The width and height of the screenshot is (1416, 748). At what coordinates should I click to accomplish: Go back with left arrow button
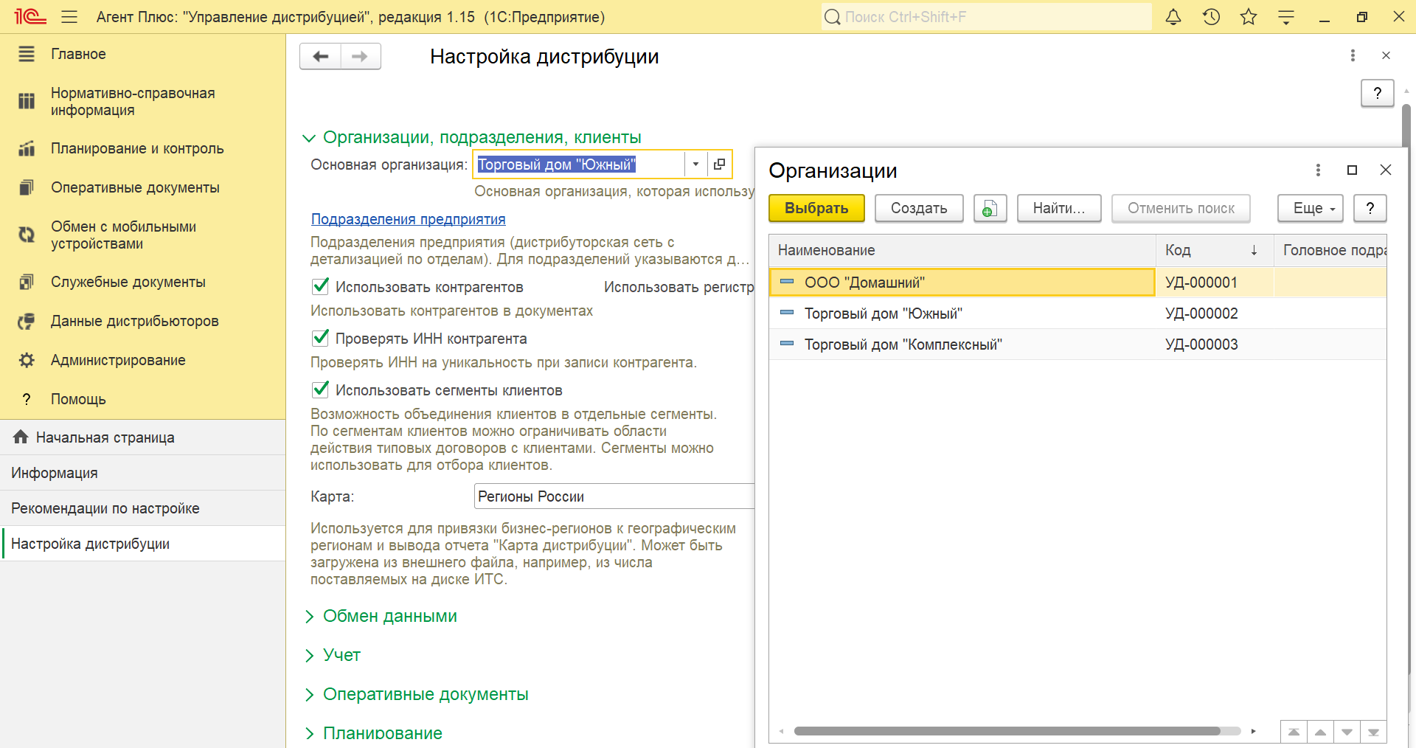tap(320, 56)
